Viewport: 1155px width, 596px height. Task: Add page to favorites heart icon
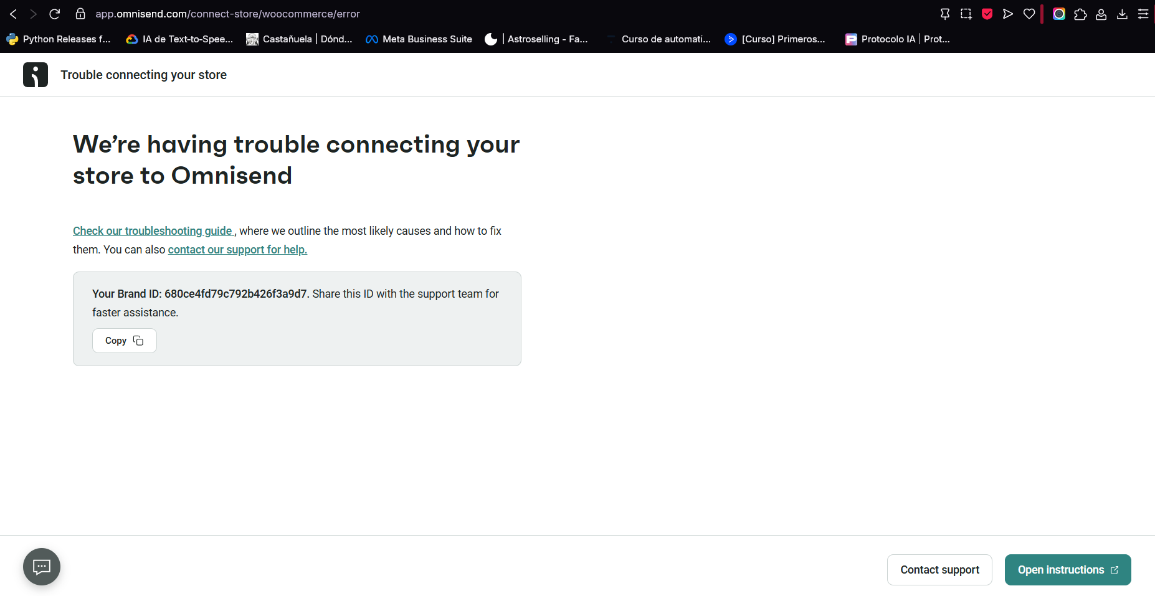point(1029,14)
